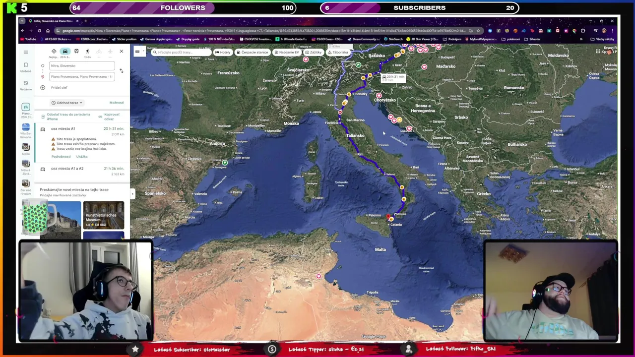Viewport: 635px width, 357px height.
Task: Swap start and destination points
Action: (121, 71)
